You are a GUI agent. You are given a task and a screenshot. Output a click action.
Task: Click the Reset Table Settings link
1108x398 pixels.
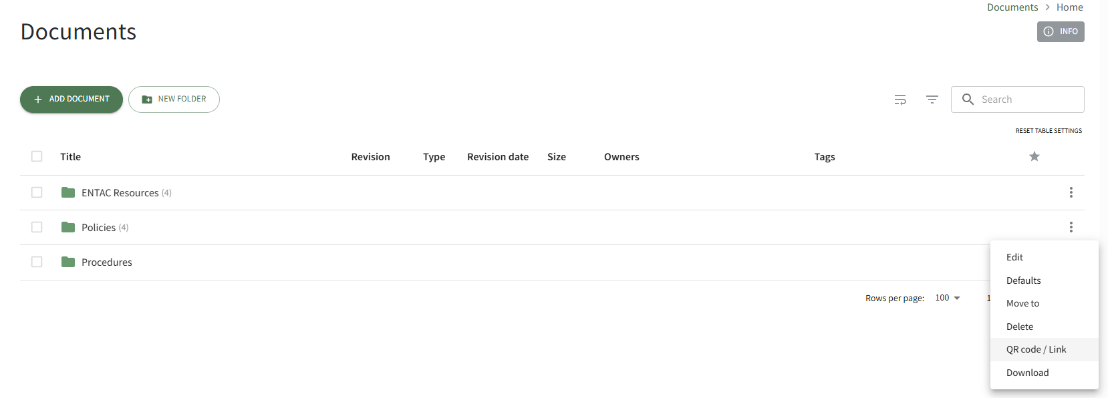click(1049, 131)
